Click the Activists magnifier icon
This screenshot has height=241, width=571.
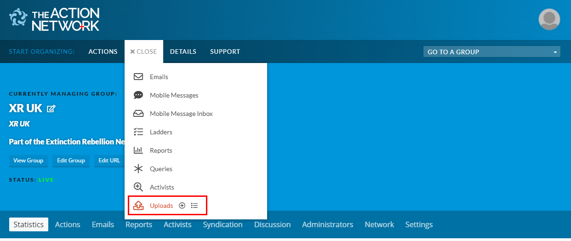pyautogui.click(x=138, y=187)
